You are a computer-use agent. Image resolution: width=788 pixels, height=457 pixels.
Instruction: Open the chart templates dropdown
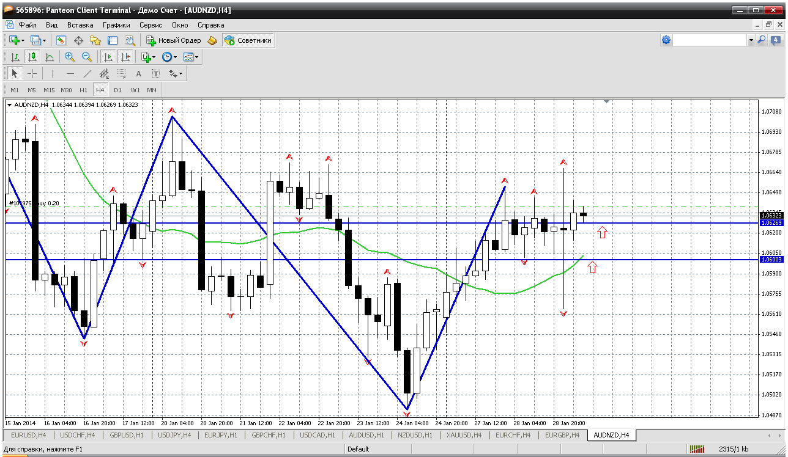(x=191, y=57)
